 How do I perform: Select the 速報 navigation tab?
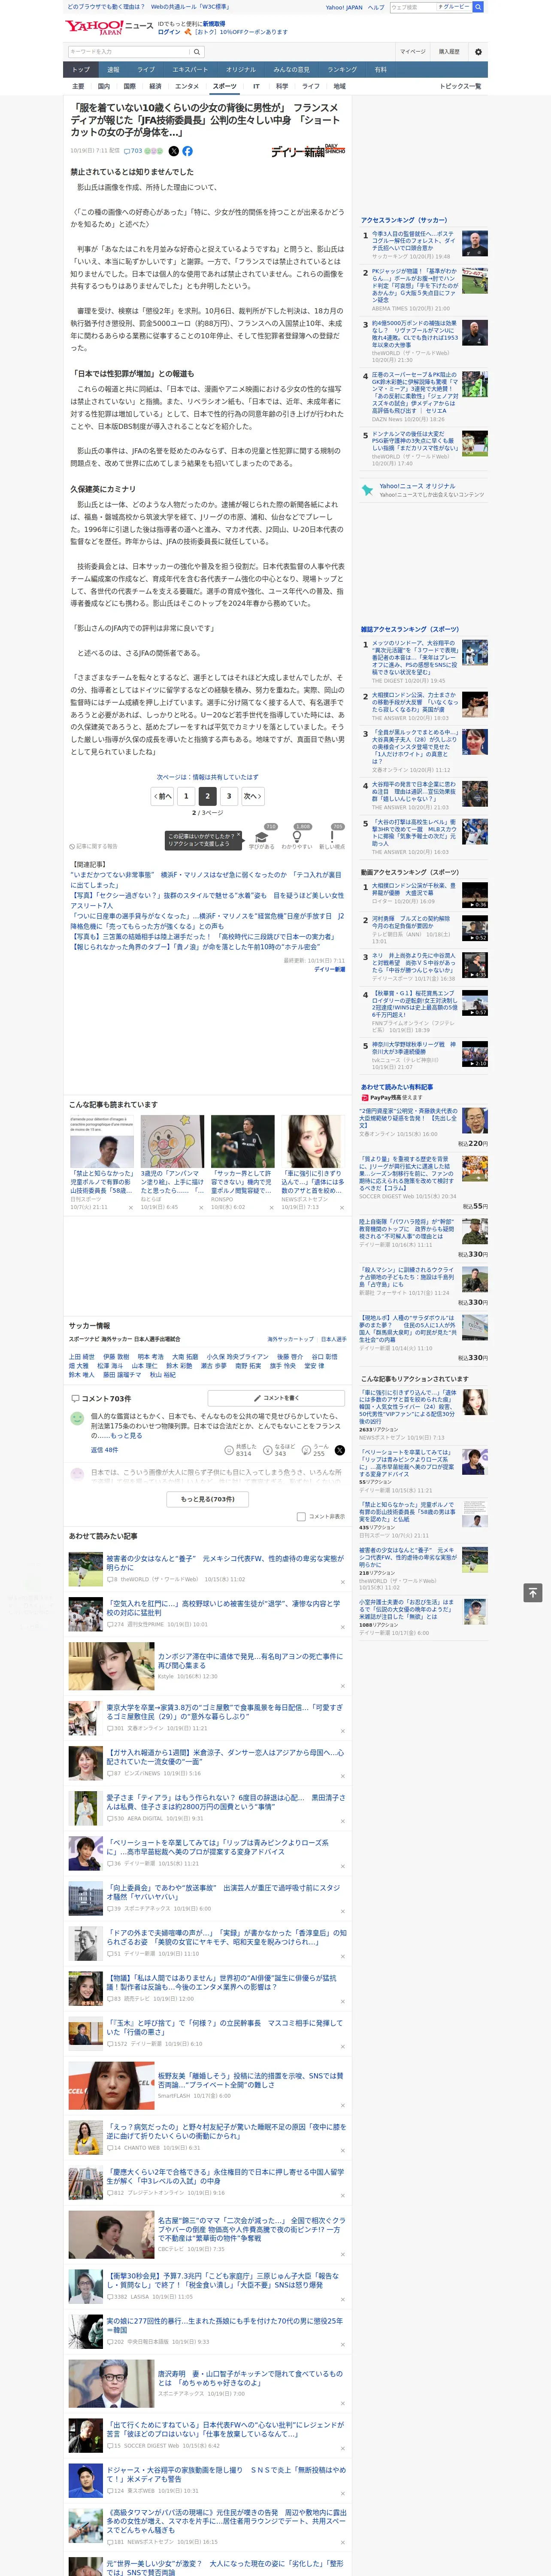(x=113, y=70)
